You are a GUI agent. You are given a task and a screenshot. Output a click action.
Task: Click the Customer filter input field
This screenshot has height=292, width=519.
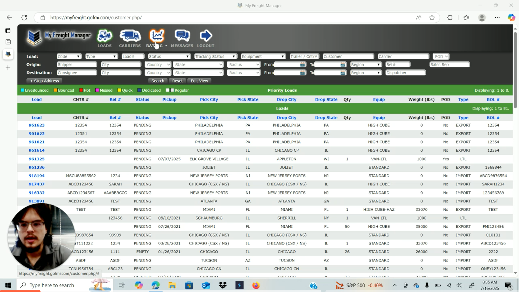pyautogui.click(x=348, y=57)
